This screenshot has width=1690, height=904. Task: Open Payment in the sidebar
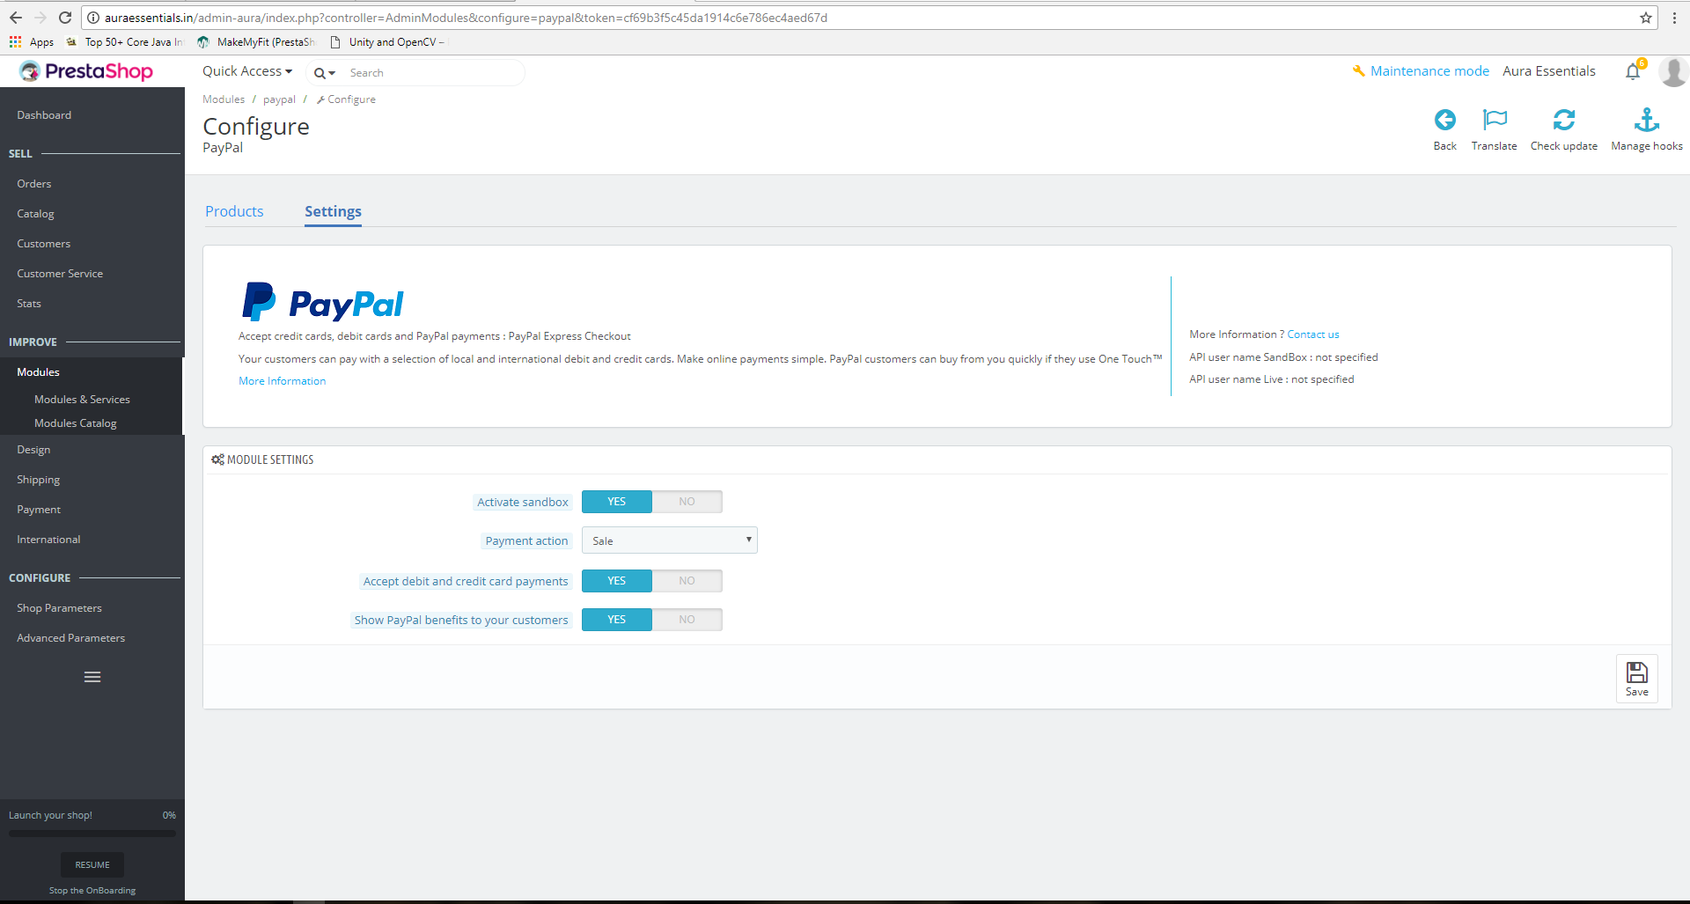coord(39,510)
